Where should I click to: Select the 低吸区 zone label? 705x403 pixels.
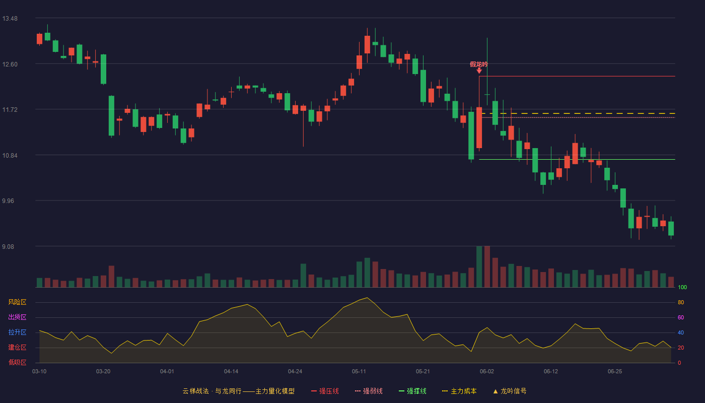17,362
